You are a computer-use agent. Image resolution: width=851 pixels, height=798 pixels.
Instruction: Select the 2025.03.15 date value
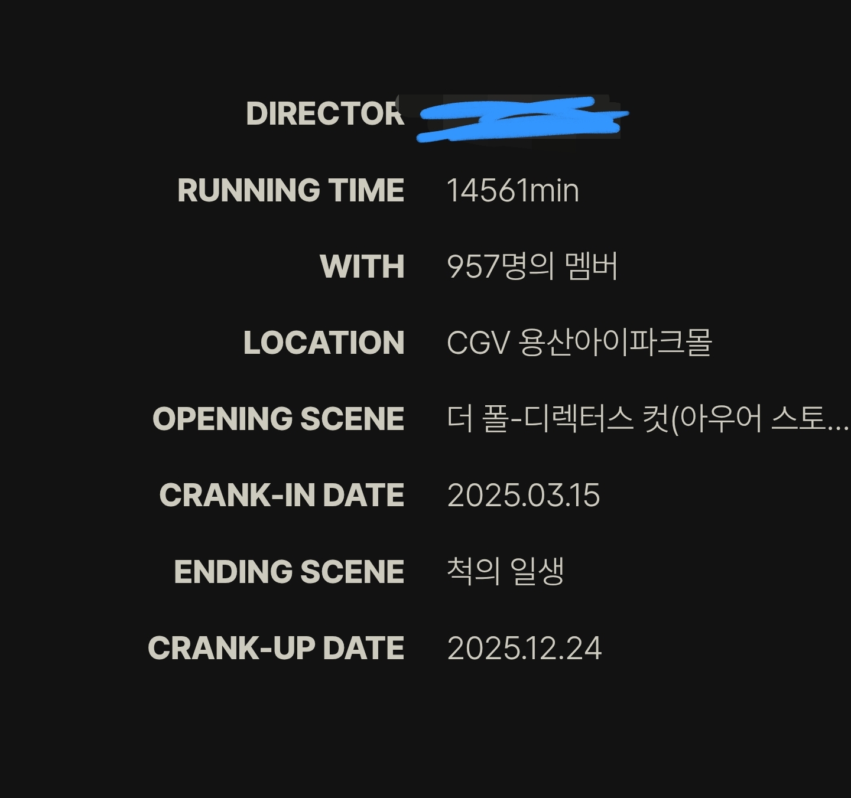[523, 495]
